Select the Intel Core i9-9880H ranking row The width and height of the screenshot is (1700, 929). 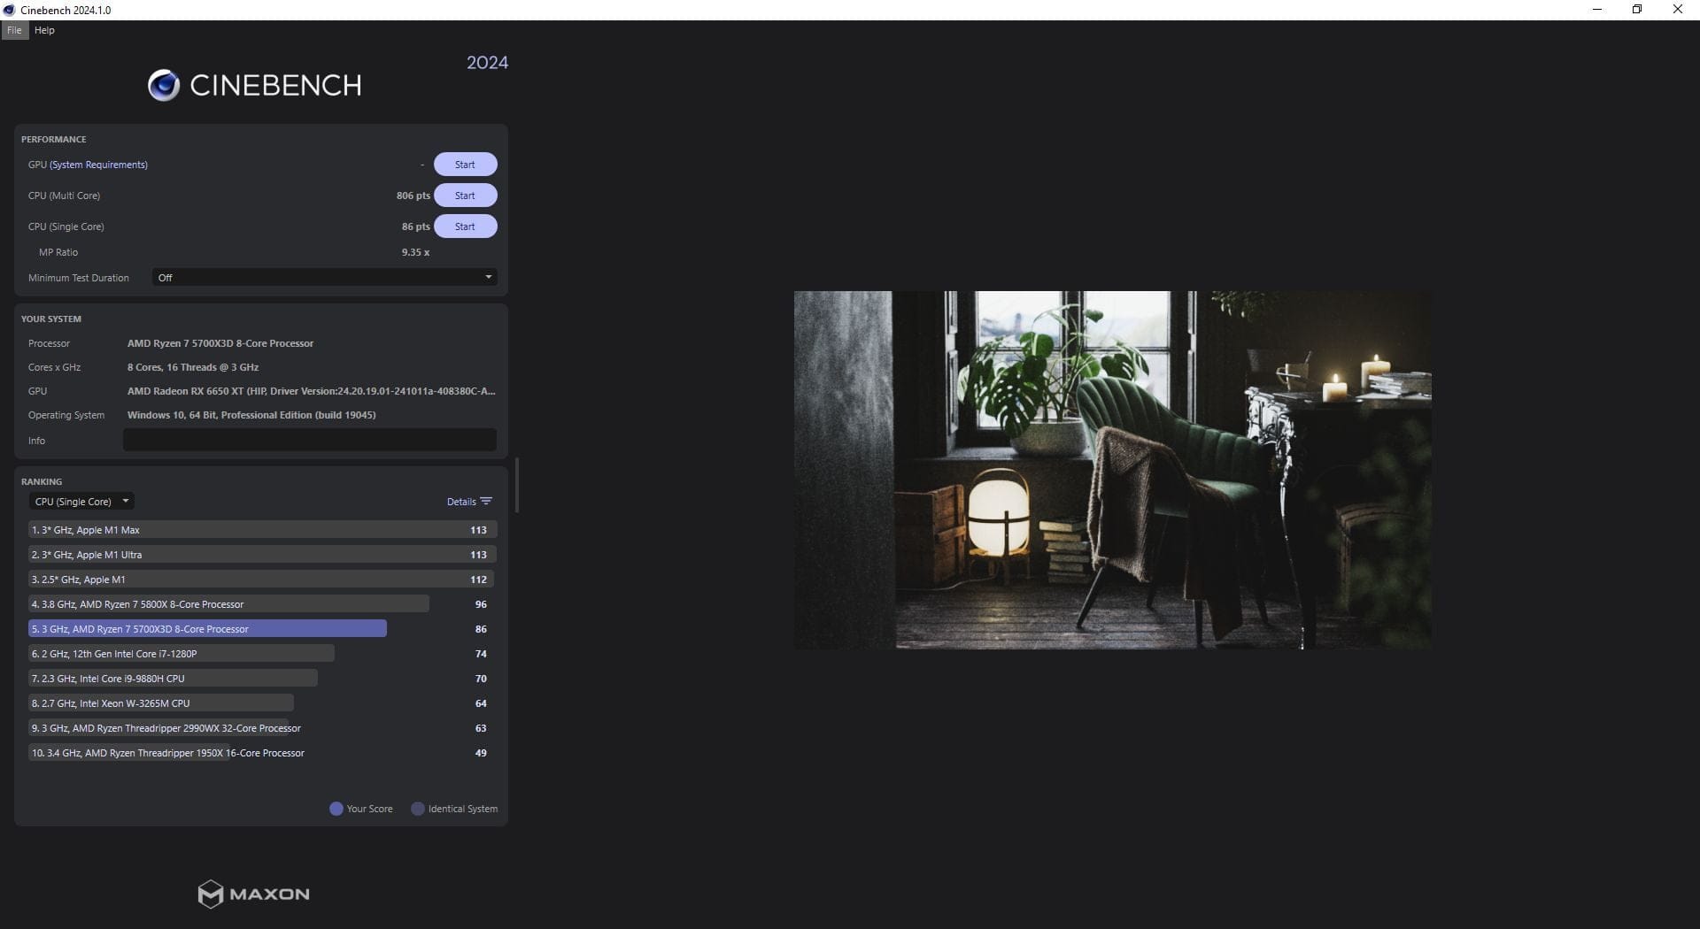[x=262, y=679]
